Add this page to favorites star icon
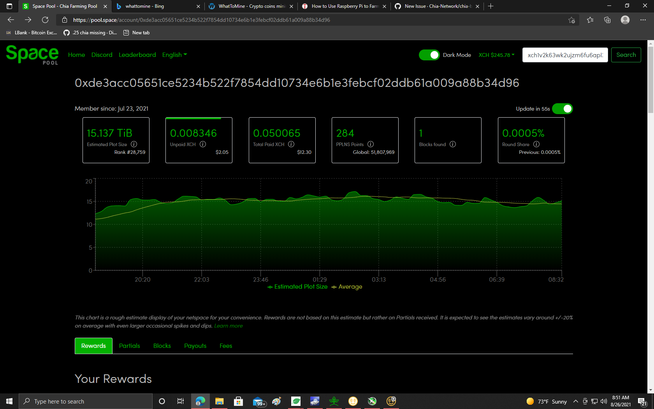Screen dimensions: 654x409 click(x=571, y=20)
